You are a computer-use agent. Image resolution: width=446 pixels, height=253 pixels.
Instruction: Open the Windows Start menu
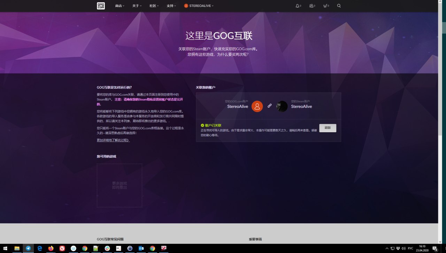[x=6, y=248]
